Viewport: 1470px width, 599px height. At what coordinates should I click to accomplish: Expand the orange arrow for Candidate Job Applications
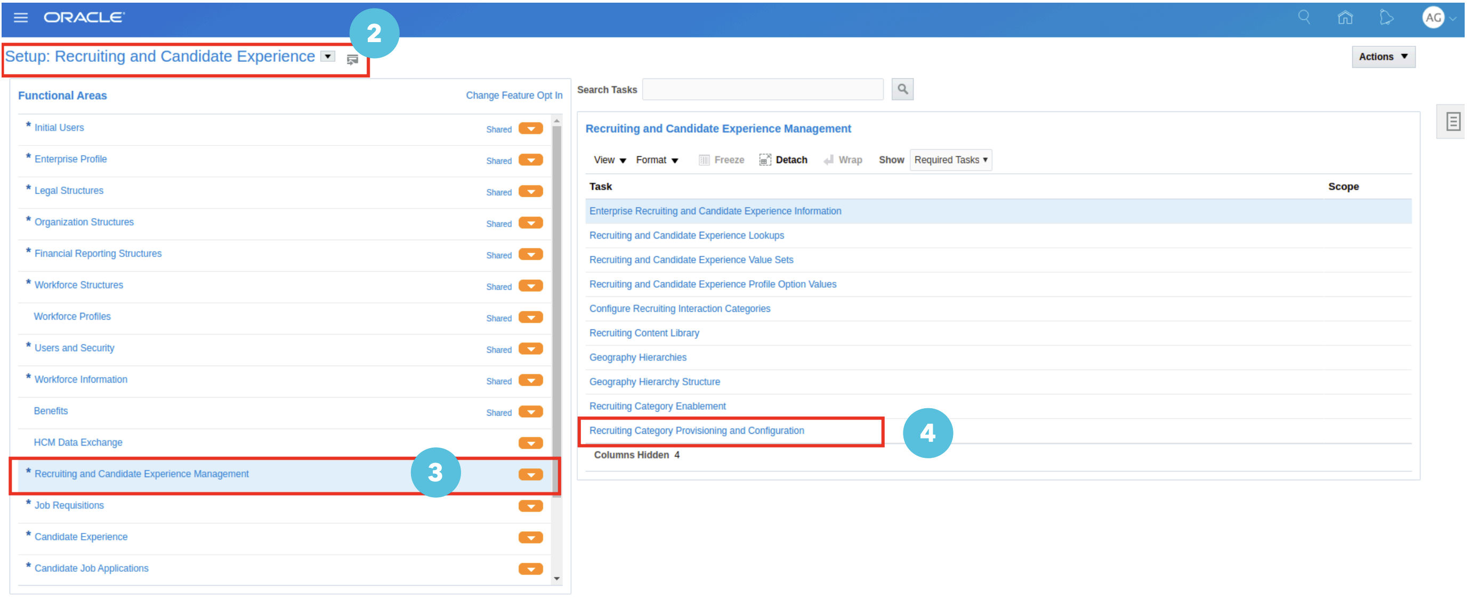coord(531,569)
